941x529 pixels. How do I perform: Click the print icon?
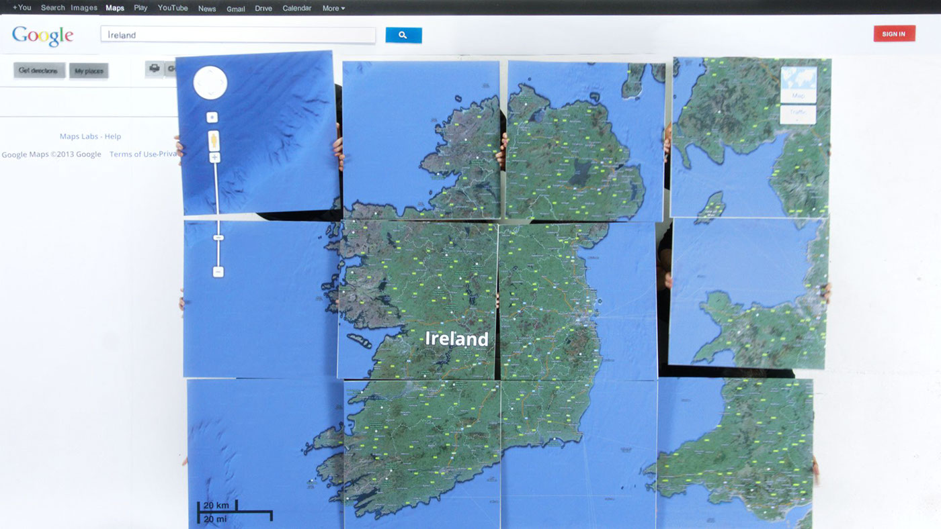pos(155,68)
